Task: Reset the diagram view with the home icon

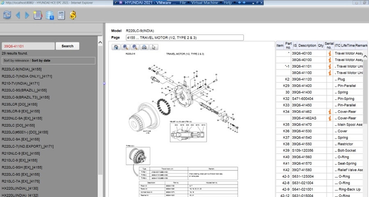Action: (x=116, y=47)
